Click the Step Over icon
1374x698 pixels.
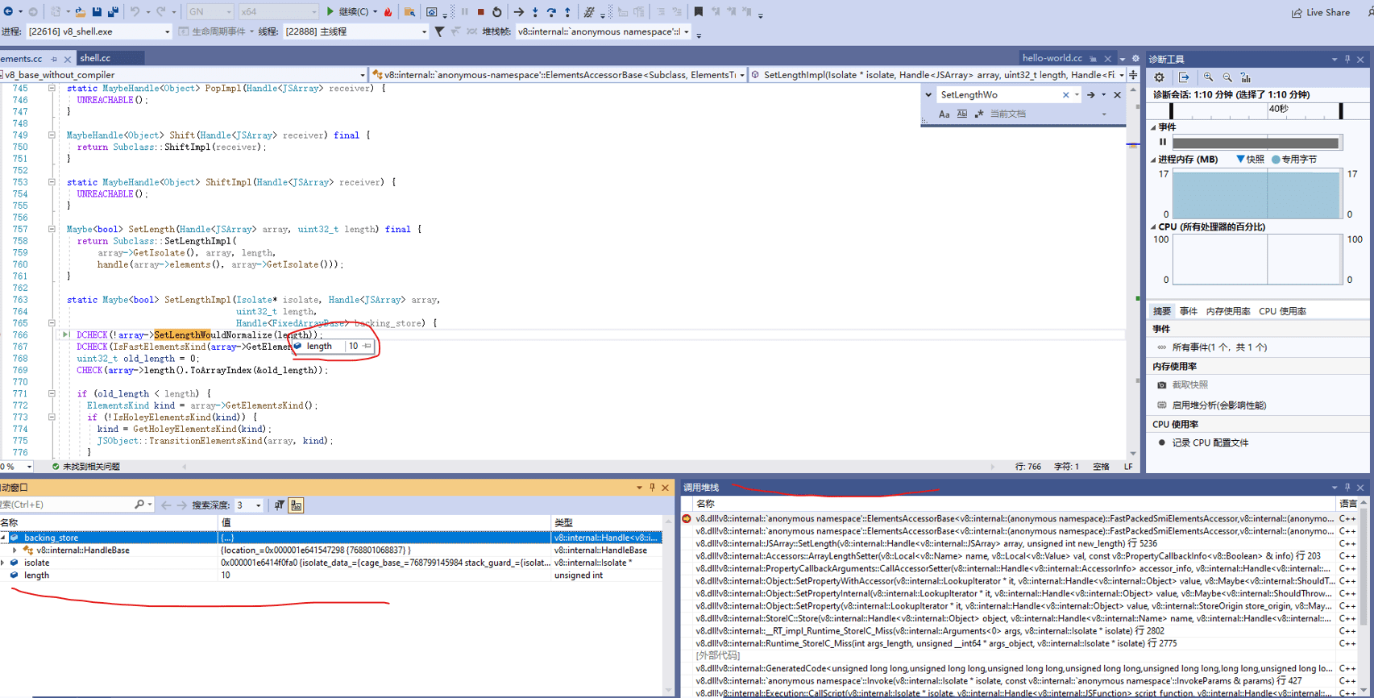pos(551,12)
